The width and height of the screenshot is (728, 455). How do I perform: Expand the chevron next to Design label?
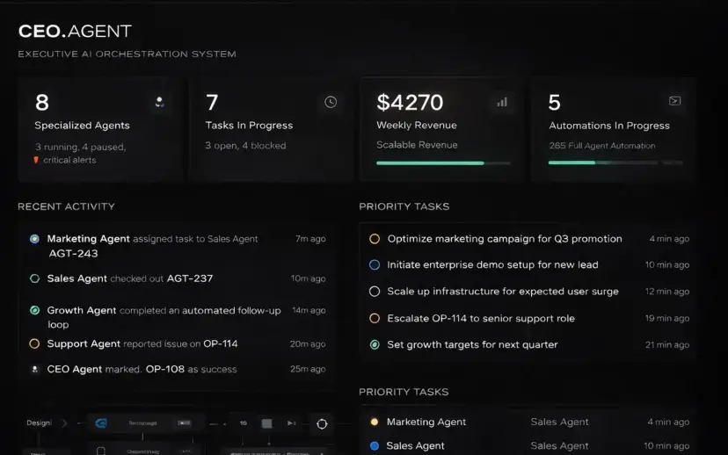pyautogui.click(x=64, y=423)
